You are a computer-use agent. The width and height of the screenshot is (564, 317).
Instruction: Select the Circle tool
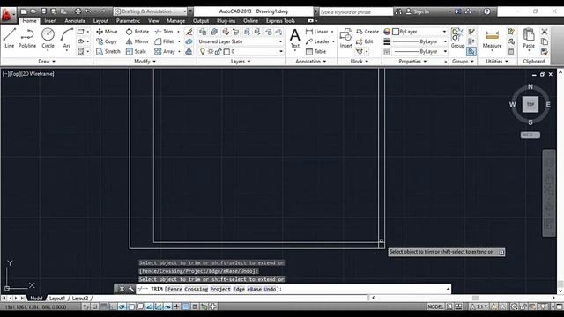(x=48, y=39)
